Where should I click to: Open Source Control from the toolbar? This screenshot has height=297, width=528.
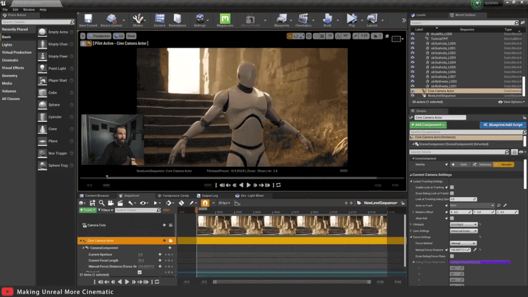[x=111, y=20]
